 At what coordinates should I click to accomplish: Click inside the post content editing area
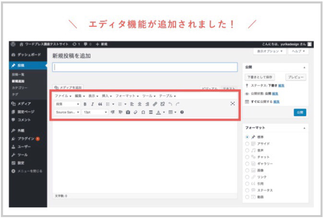point(144,157)
